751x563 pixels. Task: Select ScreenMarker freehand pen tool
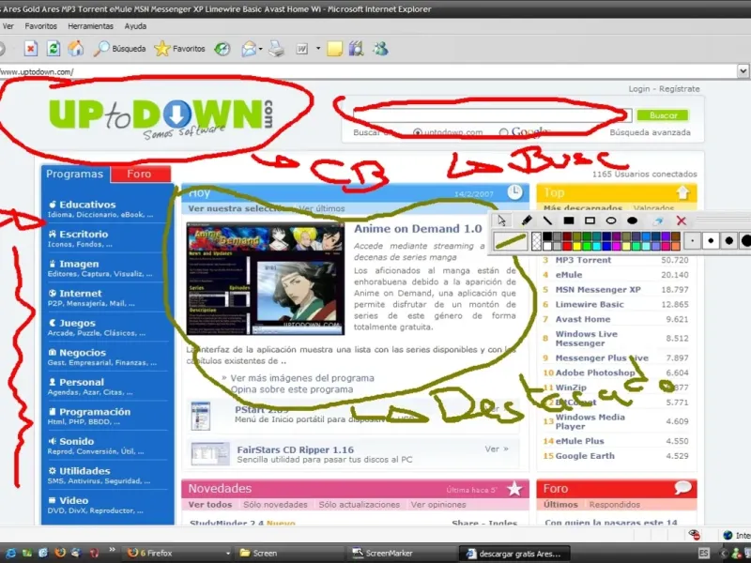click(x=527, y=221)
